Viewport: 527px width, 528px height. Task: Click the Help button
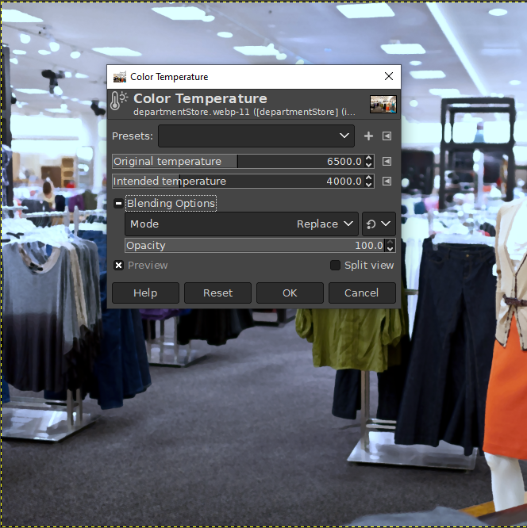145,293
